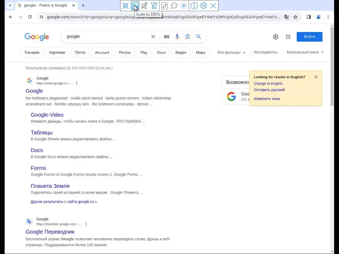Click Change to English link
The width and height of the screenshot is (339, 254).
pos(268,84)
